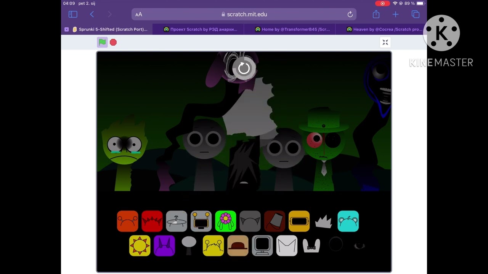
Task: Open the AA reader and text options
Action: coord(139,14)
